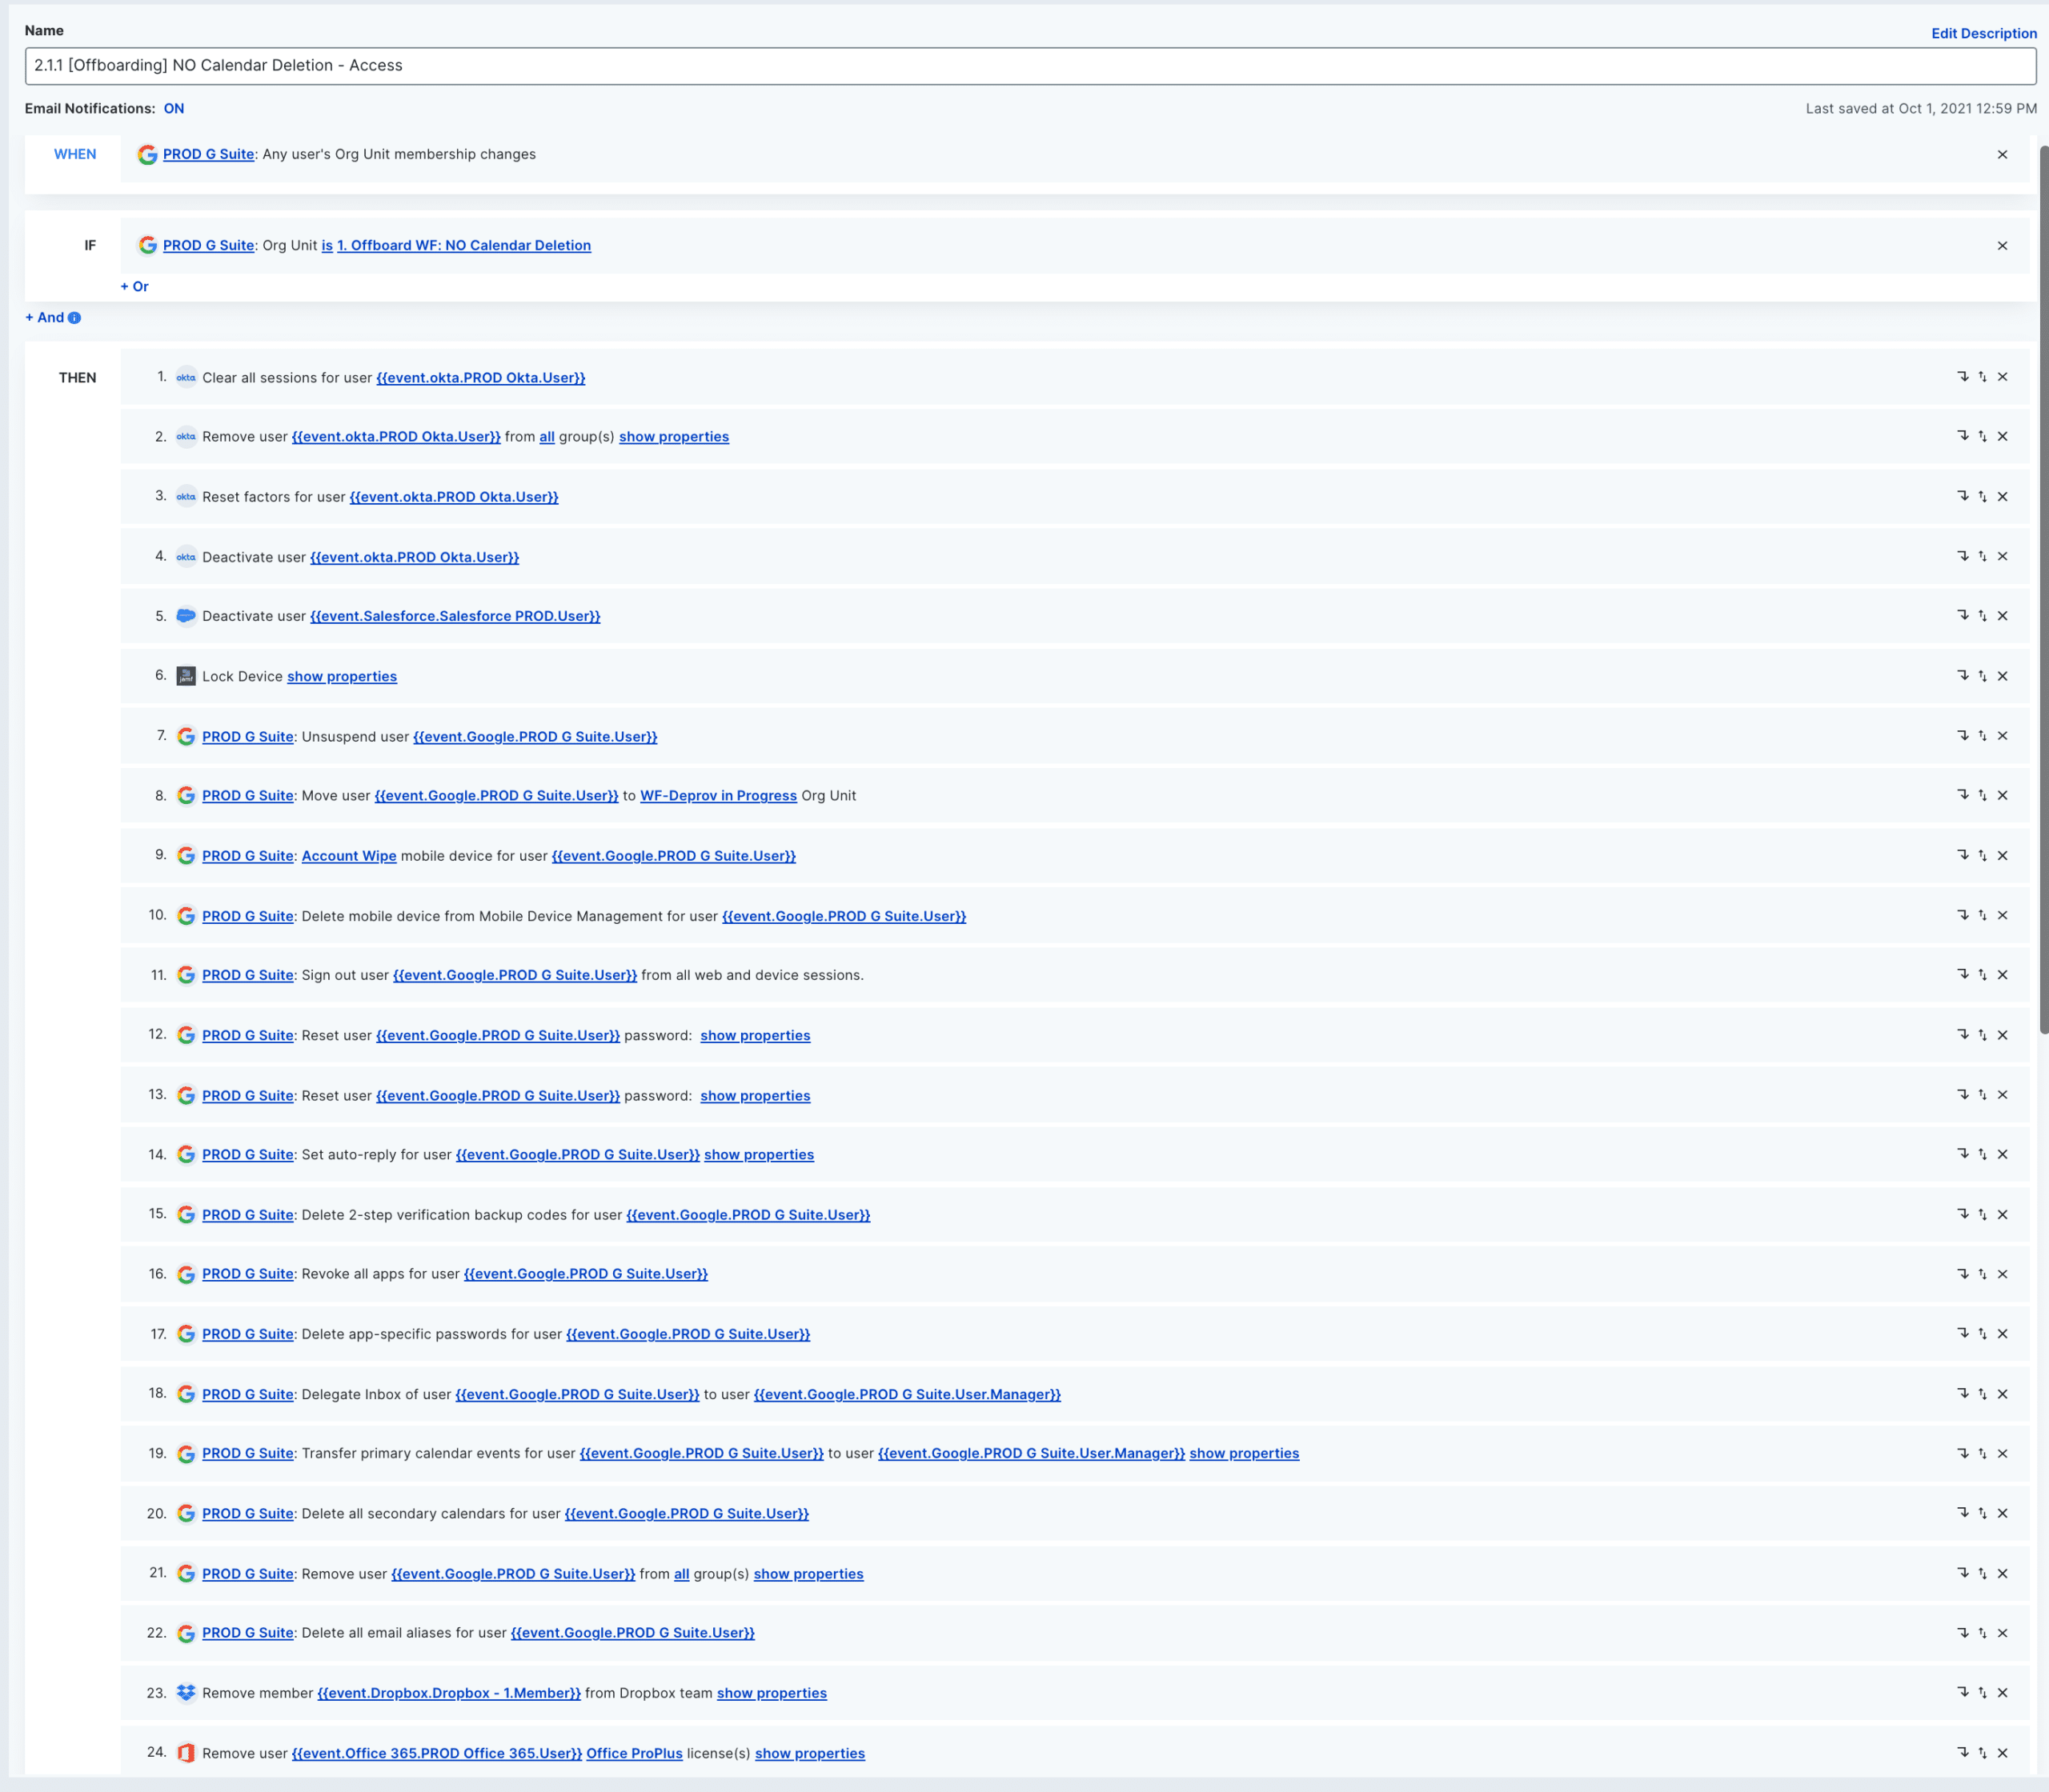This screenshot has width=2049, height=1792.
Task: Remove the WHEN trigger with its X
Action: point(2002,155)
